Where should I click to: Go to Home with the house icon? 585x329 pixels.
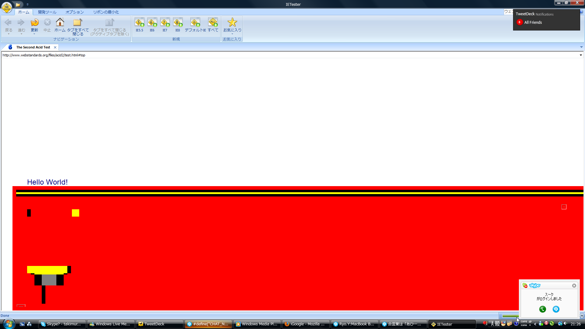click(x=60, y=23)
